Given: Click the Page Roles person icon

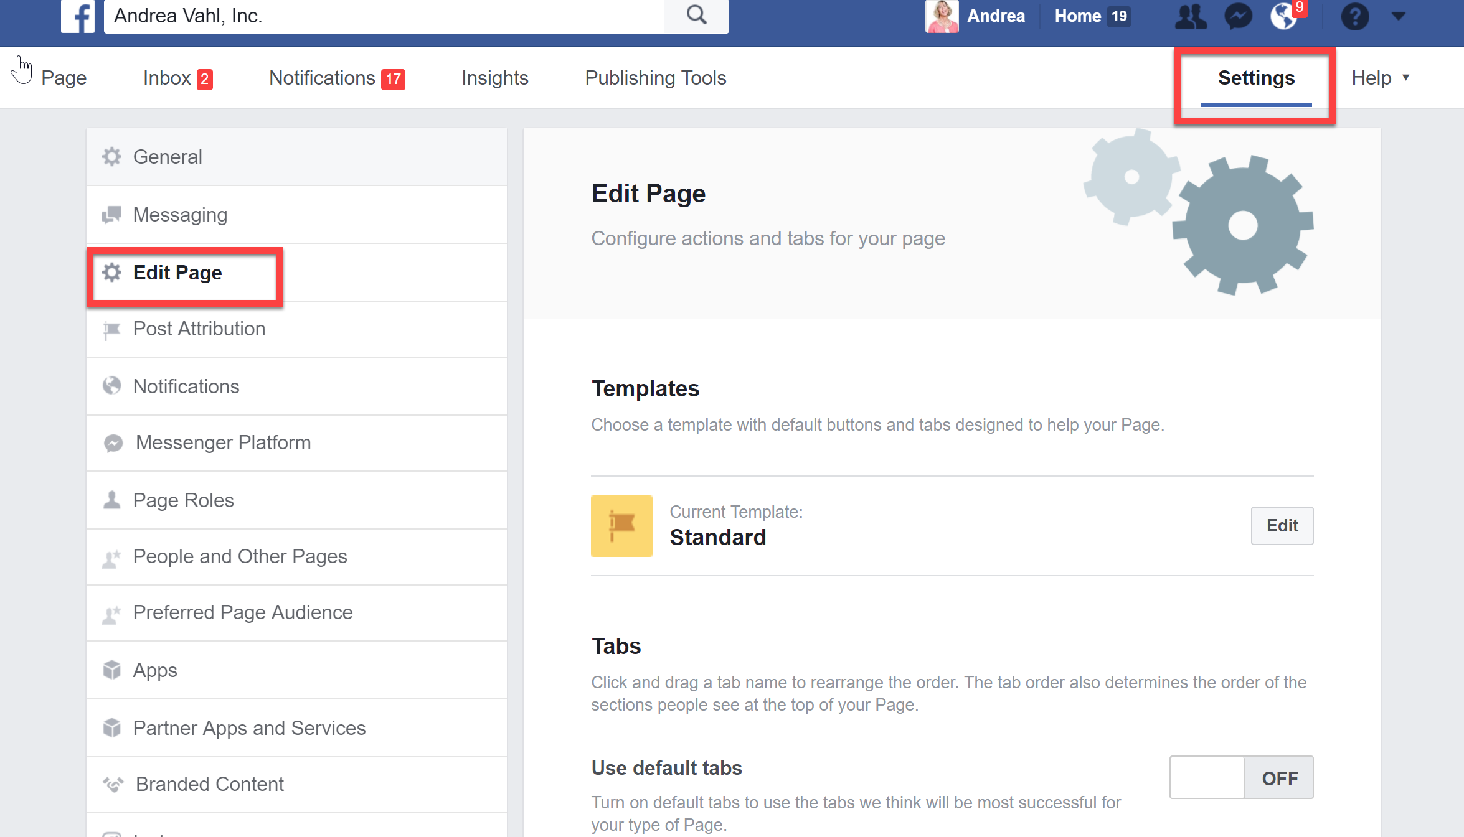Looking at the screenshot, I should click(113, 498).
